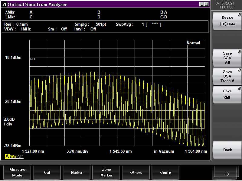Click the -28.1dBm level label
Screen dimensions: 242x181
click(13, 102)
